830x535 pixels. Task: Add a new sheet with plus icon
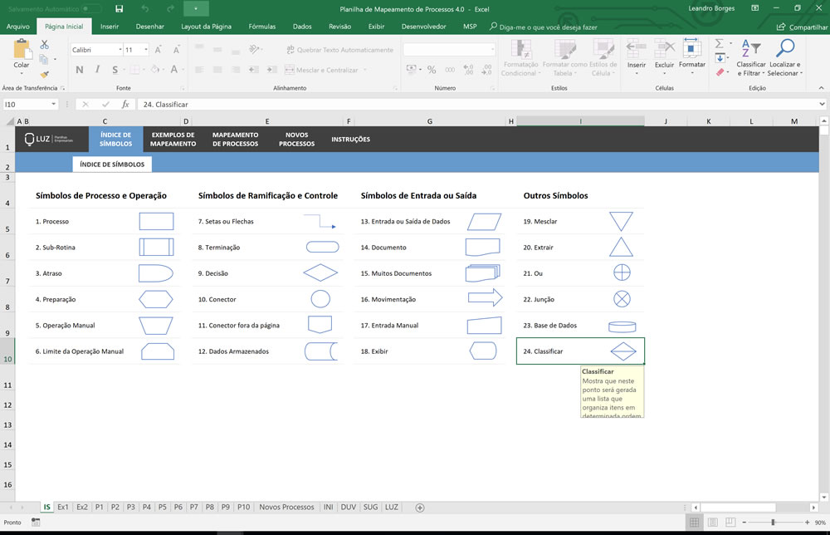(x=420, y=508)
